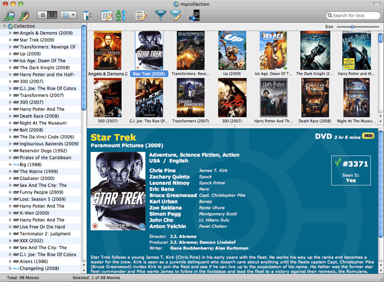This screenshot has height=282, width=384.
Task: Select Inglourious Basterds (2009) in list
Action: [49, 144]
